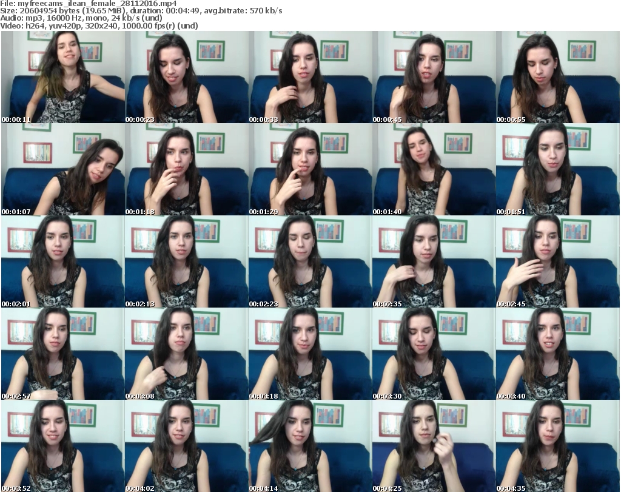Viewport: 621px width, 492px height.
Task: Click the last thumbnail at 00:04:35
Action: (558, 446)
